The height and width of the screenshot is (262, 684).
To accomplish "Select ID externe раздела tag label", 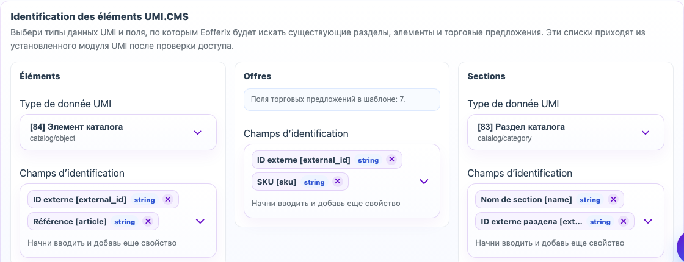I will (531, 222).
